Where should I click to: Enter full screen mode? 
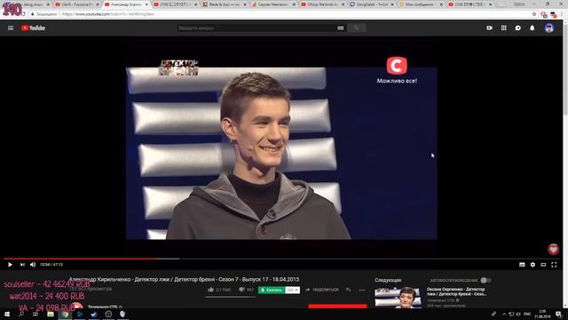(x=554, y=265)
